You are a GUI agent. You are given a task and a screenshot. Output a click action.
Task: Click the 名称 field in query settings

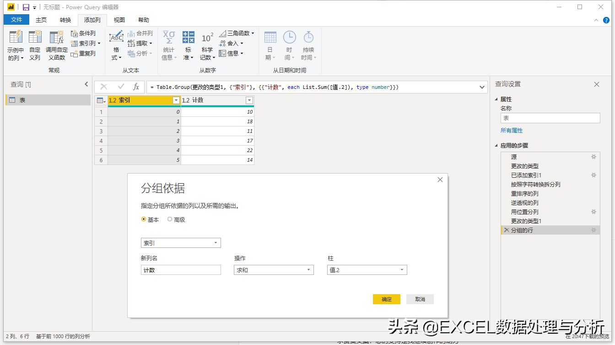[x=550, y=118]
